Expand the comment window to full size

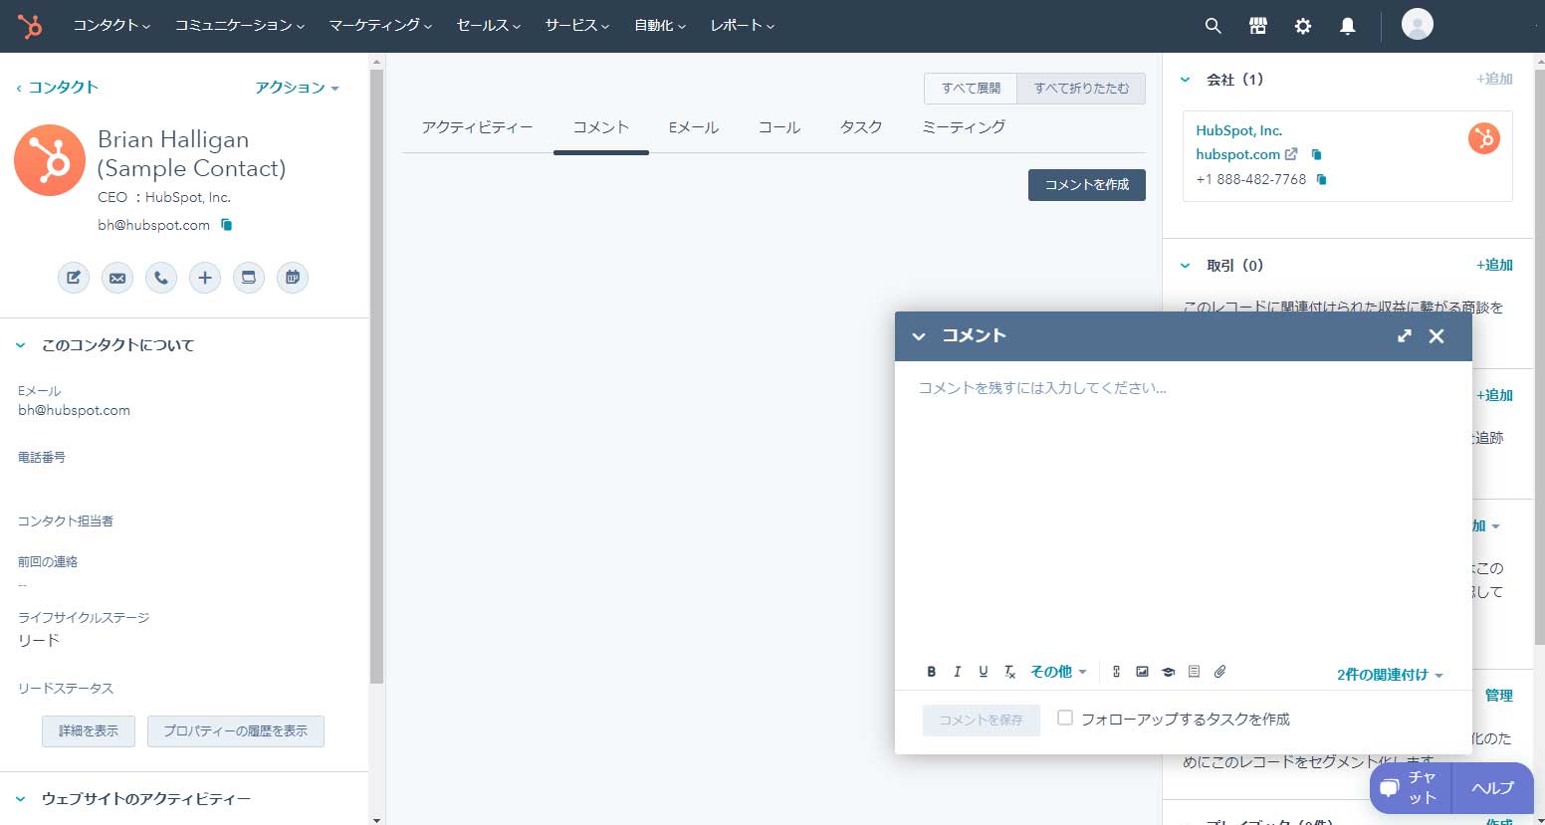[1405, 336]
